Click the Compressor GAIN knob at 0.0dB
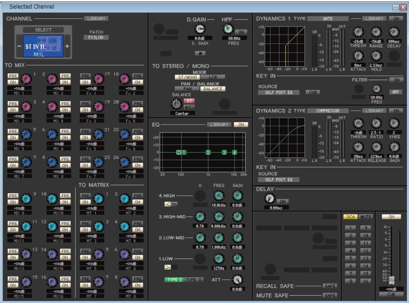This screenshot has width=409, height=303. tap(394, 147)
